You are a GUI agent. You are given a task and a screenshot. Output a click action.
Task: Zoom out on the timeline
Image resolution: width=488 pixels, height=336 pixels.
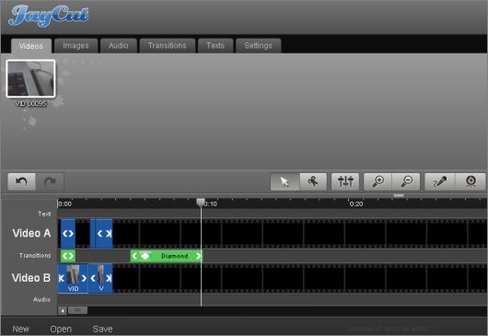click(x=406, y=181)
